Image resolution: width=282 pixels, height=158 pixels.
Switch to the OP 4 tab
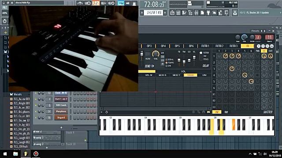tap(163, 46)
